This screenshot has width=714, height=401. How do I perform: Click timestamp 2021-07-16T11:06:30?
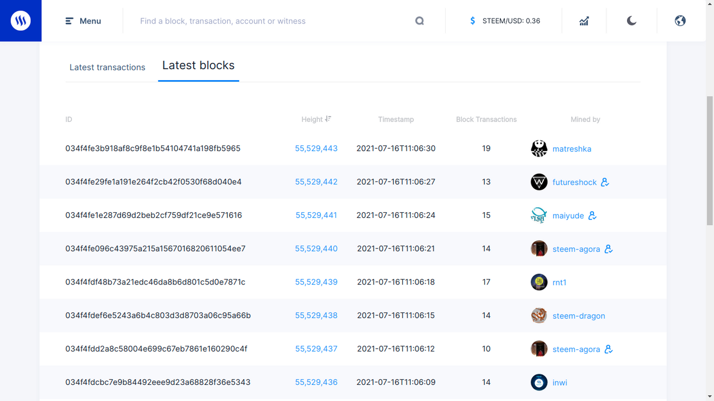click(396, 149)
